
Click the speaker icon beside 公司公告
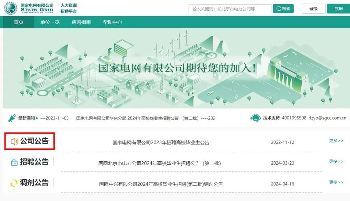point(14,142)
